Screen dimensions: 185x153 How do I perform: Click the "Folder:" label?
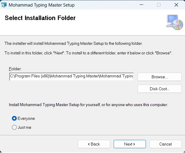15,69
